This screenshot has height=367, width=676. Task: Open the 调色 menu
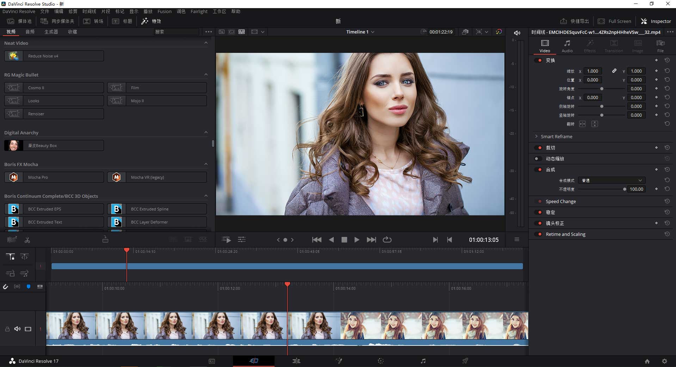181,11
